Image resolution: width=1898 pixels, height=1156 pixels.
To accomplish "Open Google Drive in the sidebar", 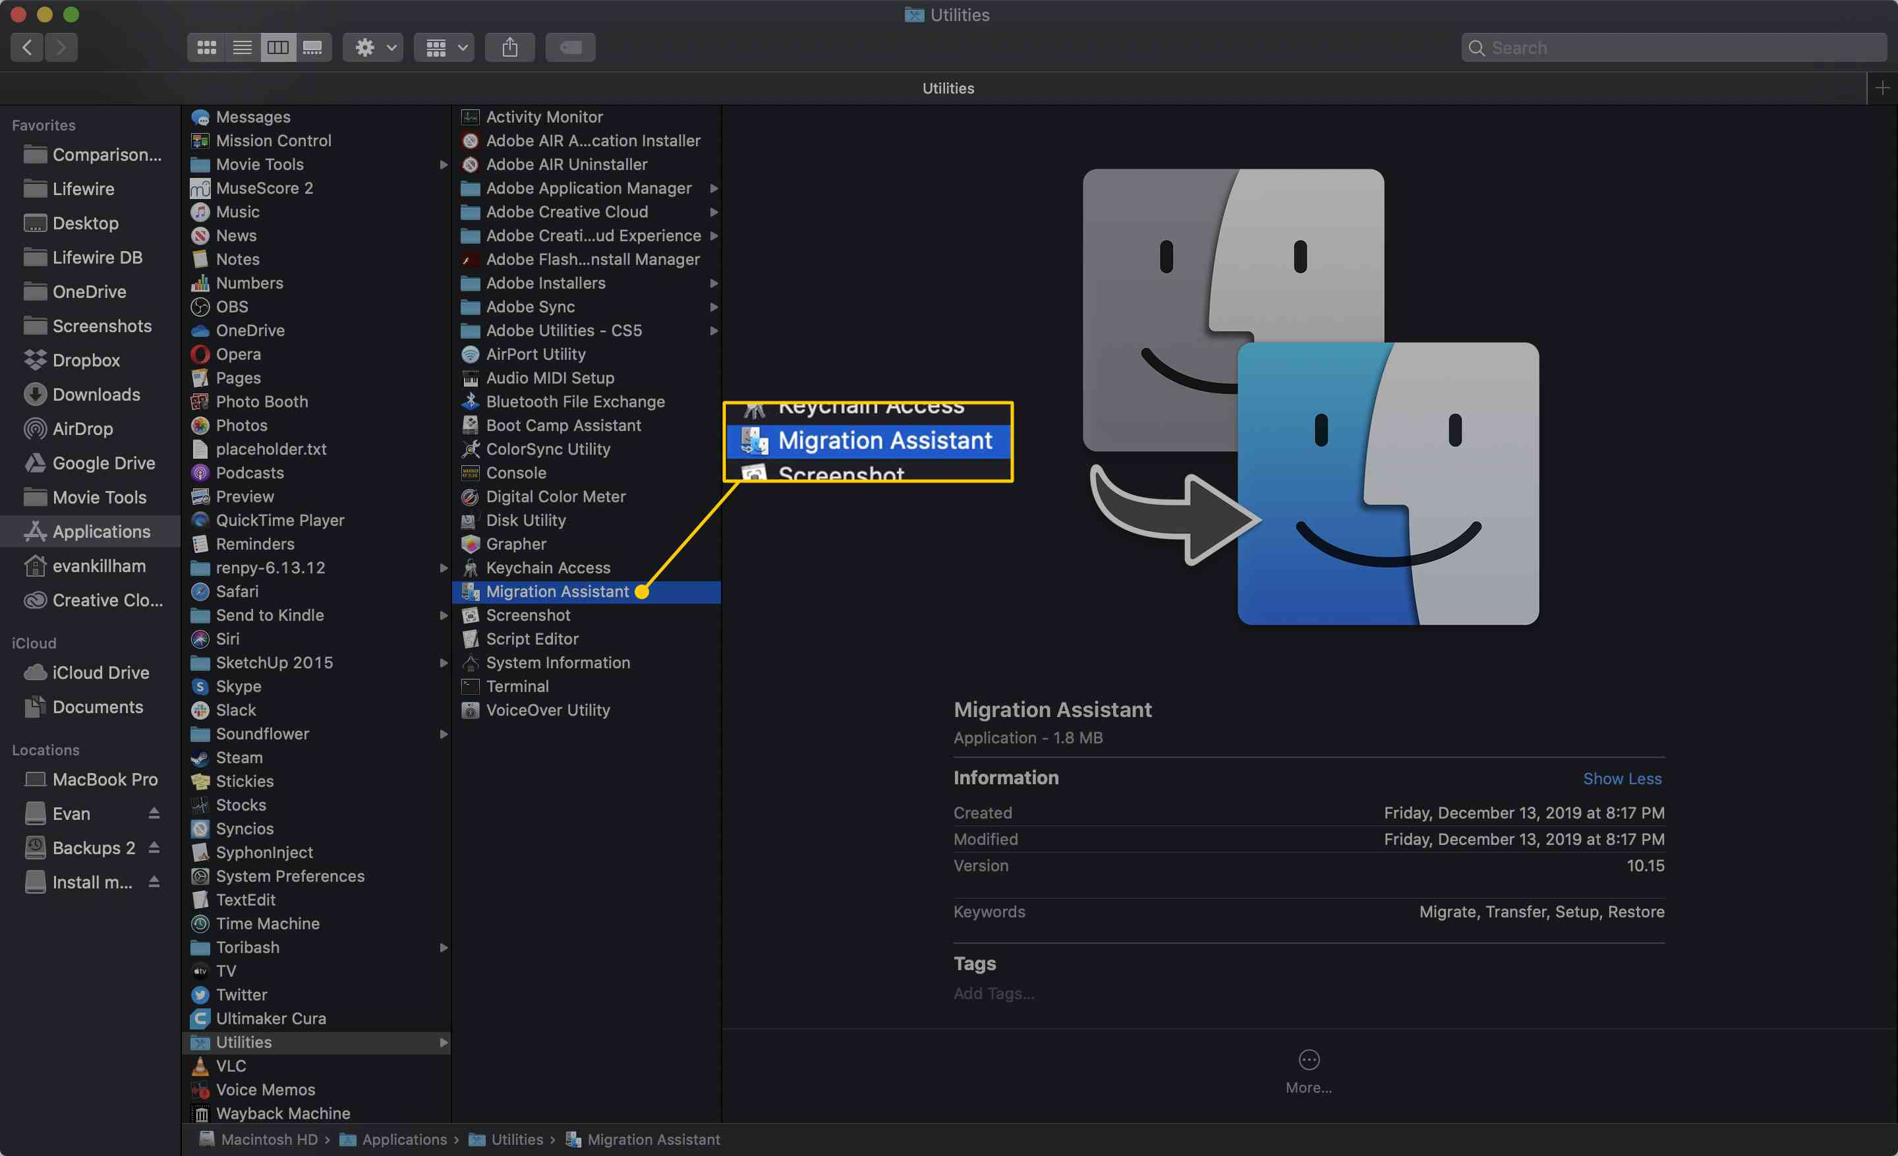I will pyautogui.click(x=90, y=463).
